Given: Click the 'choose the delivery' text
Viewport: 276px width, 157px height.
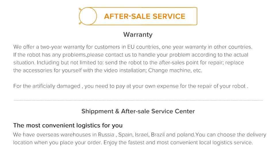Looking at the screenshot, I should tap(242, 135).
